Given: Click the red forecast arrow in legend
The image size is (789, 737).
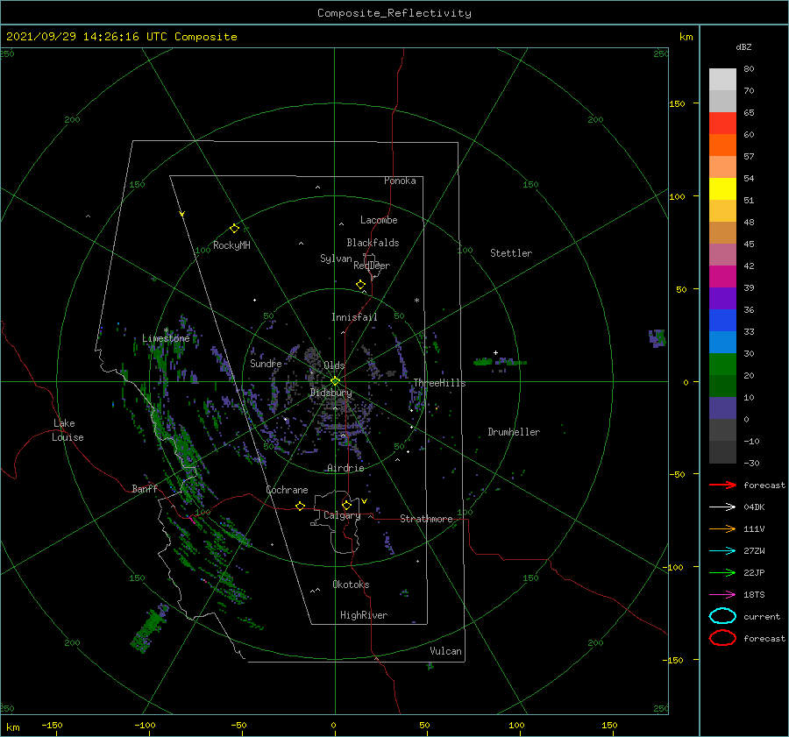Looking at the screenshot, I should [x=722, y=485].
